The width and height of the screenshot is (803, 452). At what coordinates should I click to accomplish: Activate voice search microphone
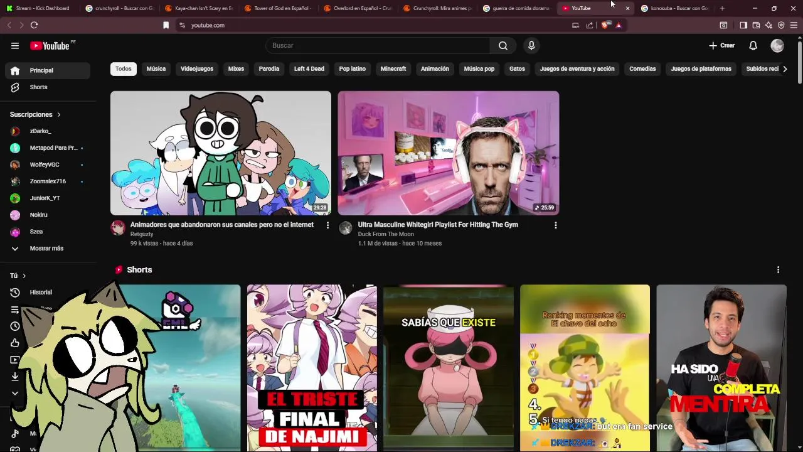531,45
